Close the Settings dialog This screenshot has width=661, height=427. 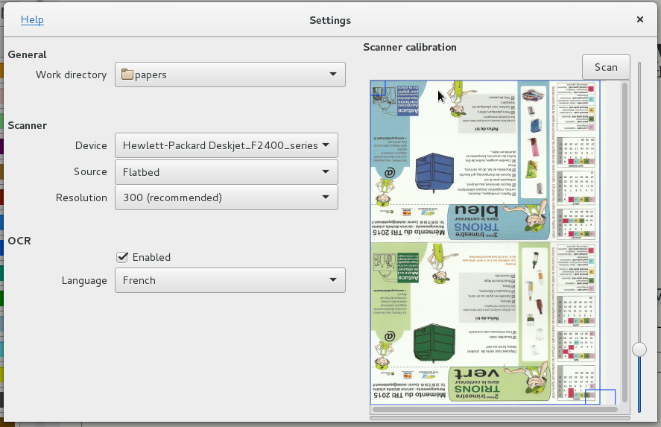tap(640, 20)
